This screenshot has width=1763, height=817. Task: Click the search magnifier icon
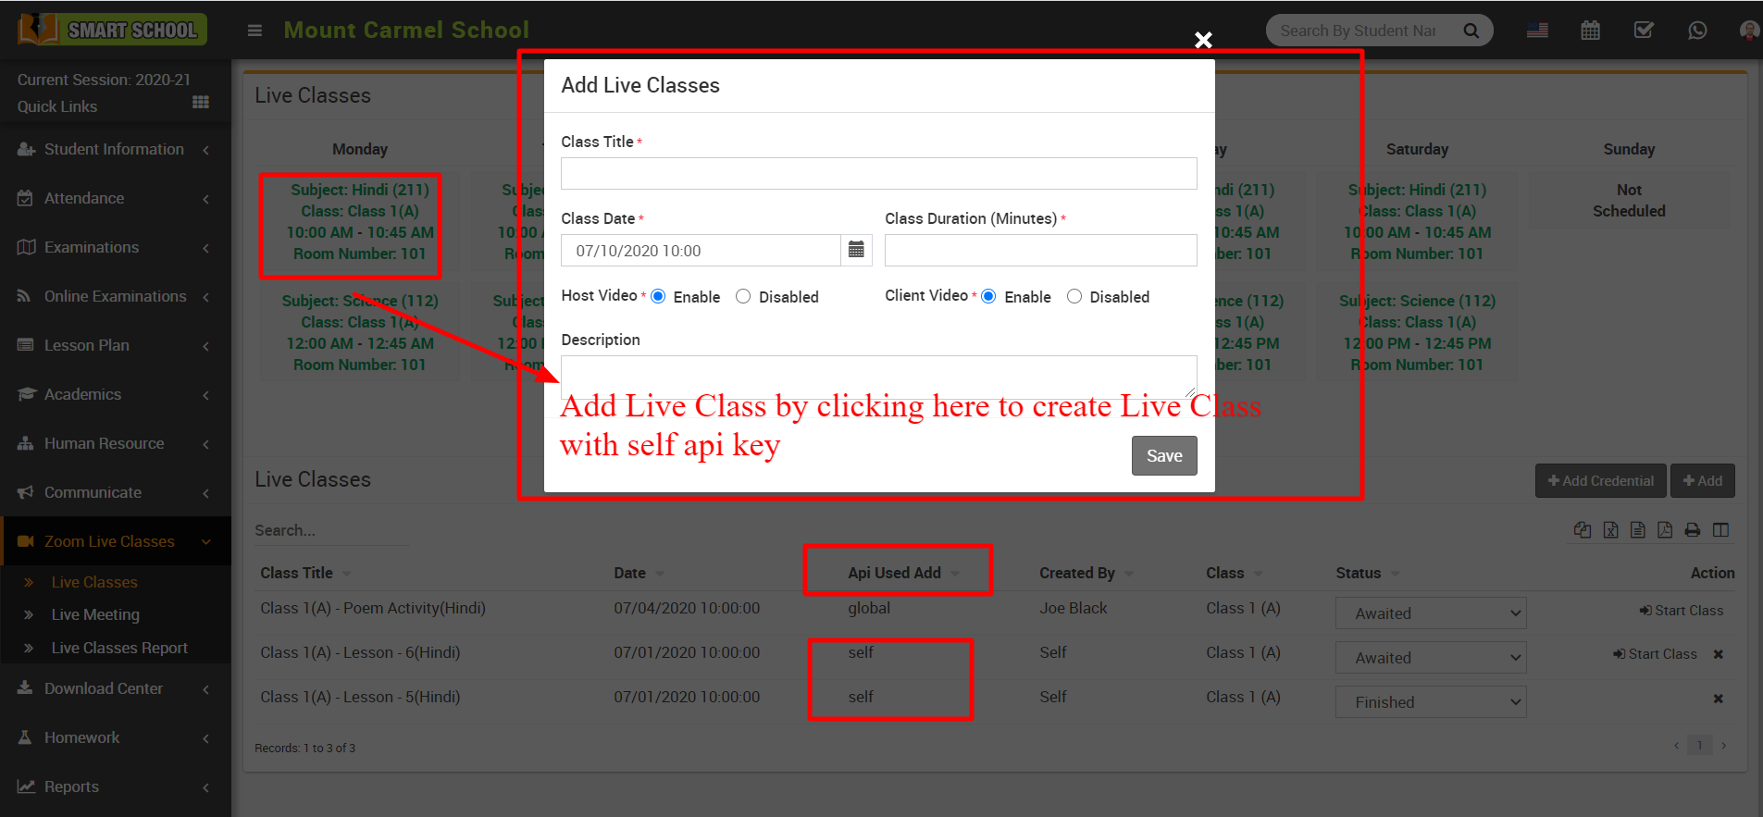pyautogui.click(x=1471, y=31)
